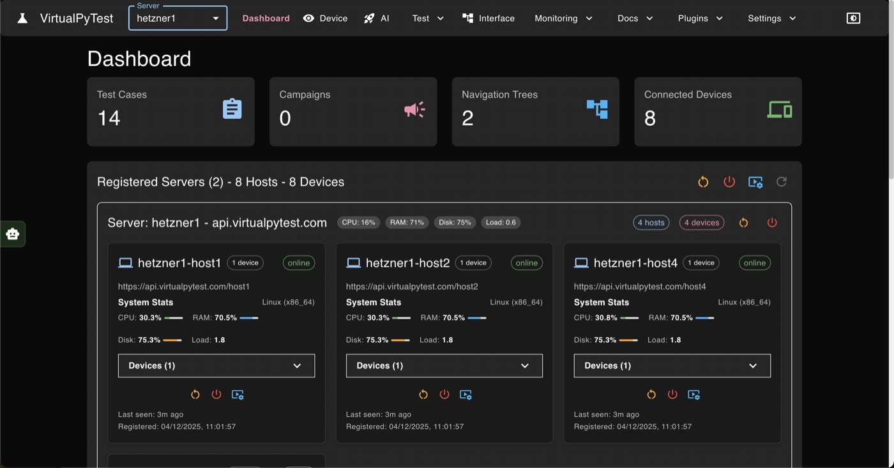This screenshot has height=468, width=894.
Task: Power off hetzner1-host4 via red icon
Action: pos(672,395)
